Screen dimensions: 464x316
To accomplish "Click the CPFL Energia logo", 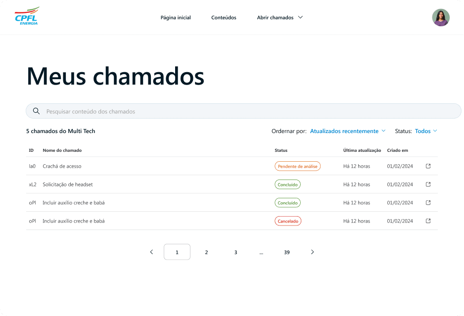I will click(x=27, y=16).
